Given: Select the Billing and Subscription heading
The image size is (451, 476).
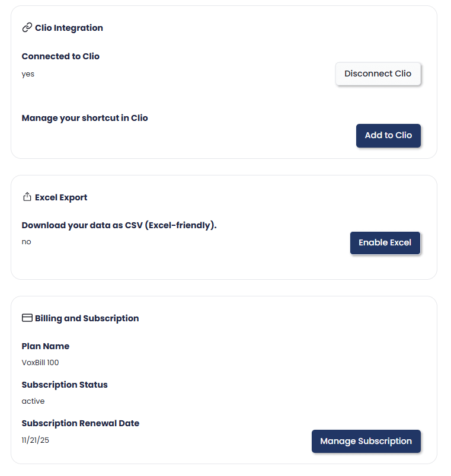Looking at the screenshot, I should click(x=87, y=318).
